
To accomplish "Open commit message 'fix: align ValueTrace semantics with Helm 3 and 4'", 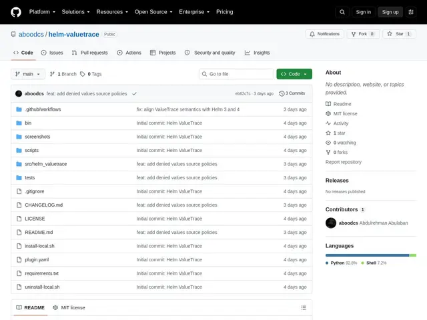I will pos(188,109).
